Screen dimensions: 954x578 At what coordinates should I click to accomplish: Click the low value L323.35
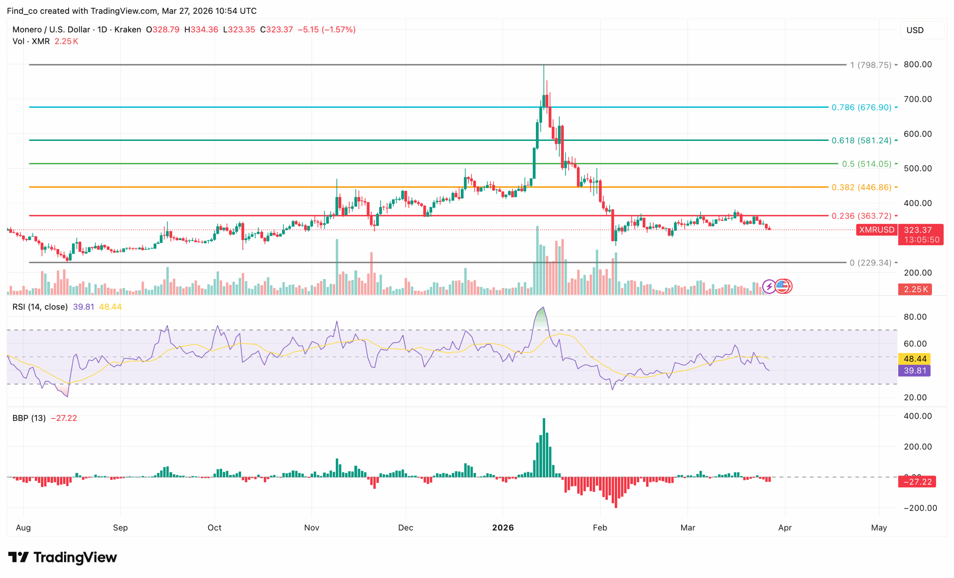pyautogui.click(x=239, y=29)
